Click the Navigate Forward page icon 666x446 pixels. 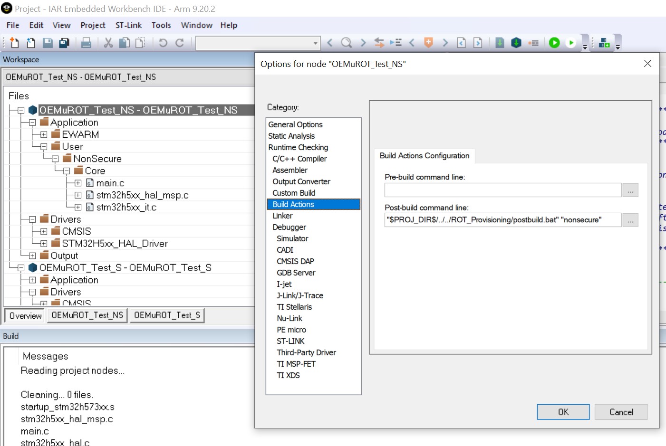pyautogui.click(x=478, y=43)
